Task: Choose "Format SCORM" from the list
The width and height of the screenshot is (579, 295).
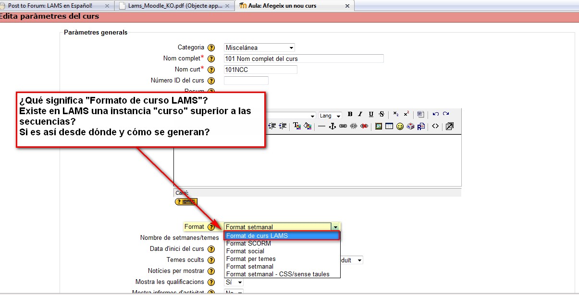Action: coord(248,243)
